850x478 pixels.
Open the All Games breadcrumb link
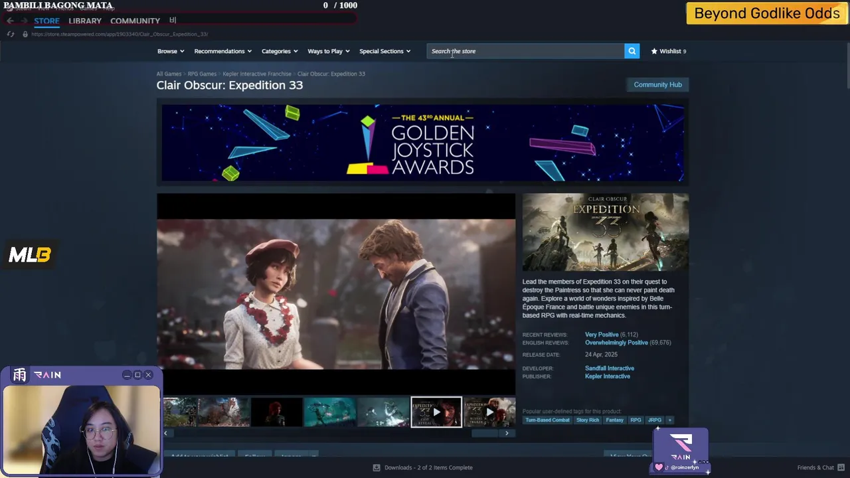coord(169,74)
